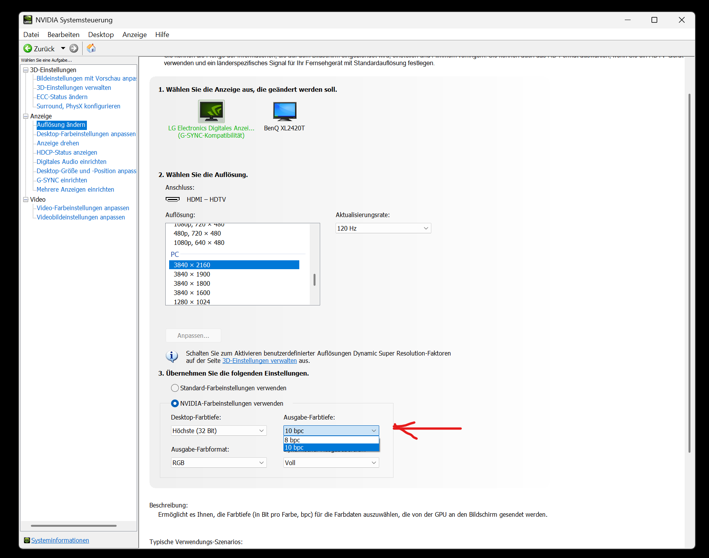709x558 pixels.
Task: Open the Datei menu
Action: tap(31, 35)
